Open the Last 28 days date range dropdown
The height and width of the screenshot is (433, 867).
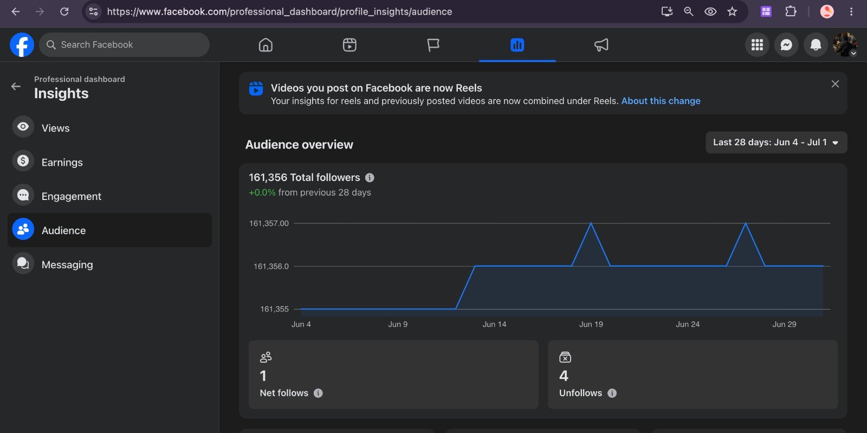point(776,143)
